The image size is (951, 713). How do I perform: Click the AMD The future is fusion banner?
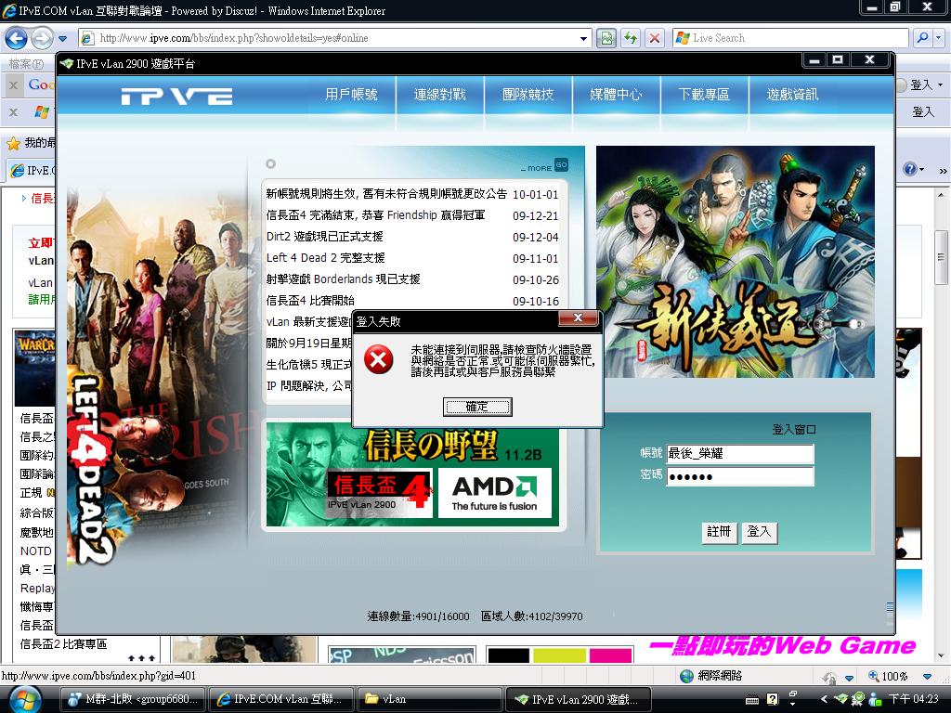tap(494, 493)
